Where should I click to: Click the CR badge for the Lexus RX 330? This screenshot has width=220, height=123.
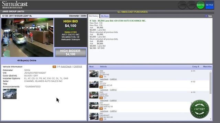click(101, 77)
